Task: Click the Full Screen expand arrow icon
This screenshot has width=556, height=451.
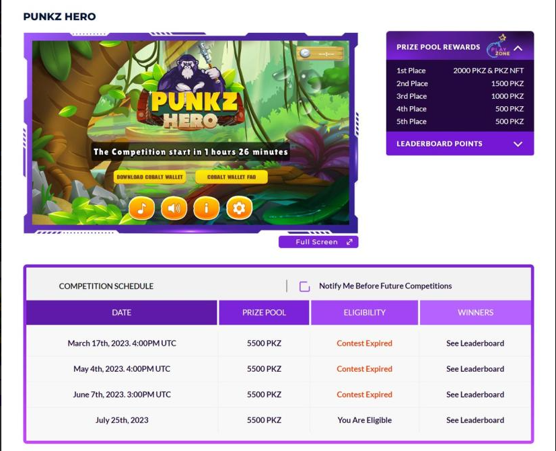Action: click(x=349, y=242)
